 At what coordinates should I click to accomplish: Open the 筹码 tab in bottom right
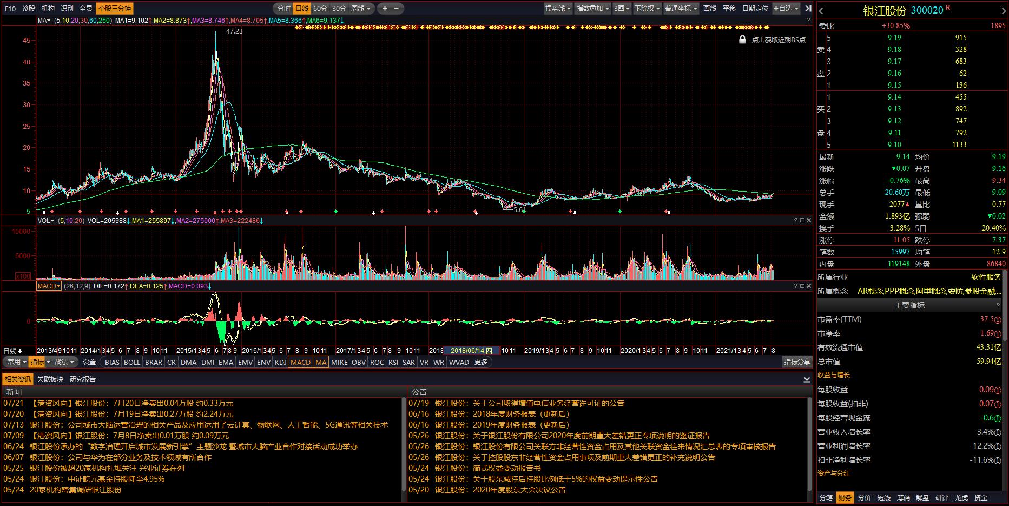(x=903, y=497)
